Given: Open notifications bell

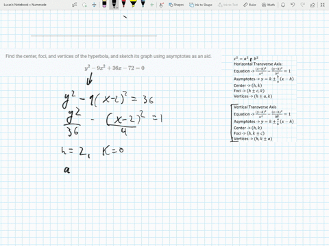Looking at the screenshot, I should 283,5.
